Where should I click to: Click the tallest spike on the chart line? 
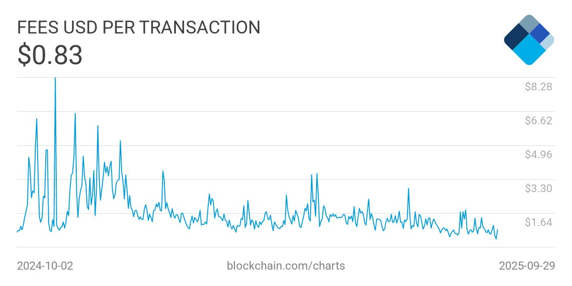tap(55, 79)
